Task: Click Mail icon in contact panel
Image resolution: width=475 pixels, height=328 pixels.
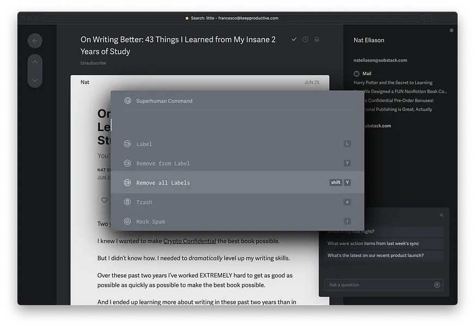Action: (356, 73)
